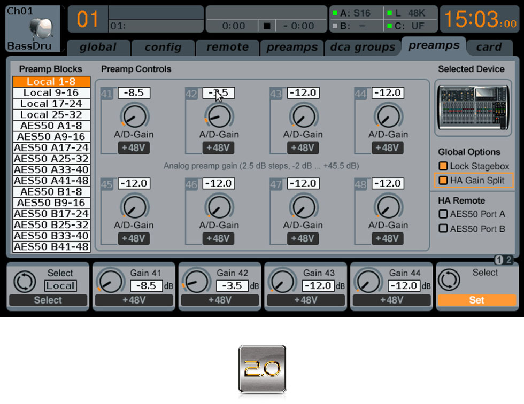This screenshot has height=404, width=524.
Task: Select the AES50 A1-8 preamp block
Action: pyautogui.click(x=51, y=126)
